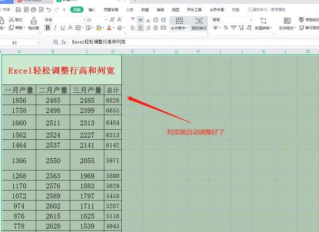Expand the borders dropdown arrow
Image resolution: width=319 pixels, height=232 pixels.
point(82,28)
